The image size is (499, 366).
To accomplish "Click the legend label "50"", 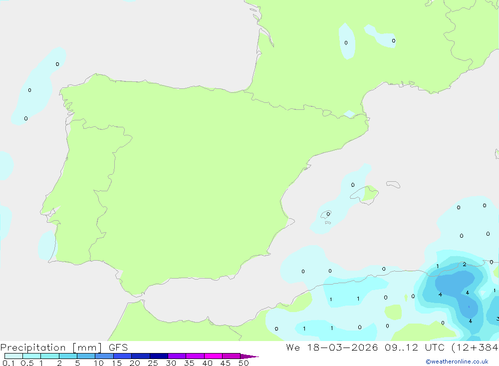I will (x=244, y=363).
